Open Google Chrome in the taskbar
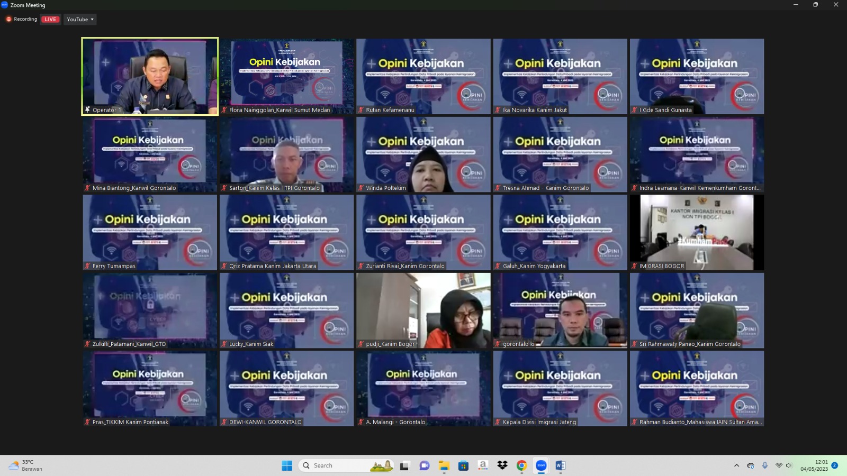847x476 pixels. [521, 465]
